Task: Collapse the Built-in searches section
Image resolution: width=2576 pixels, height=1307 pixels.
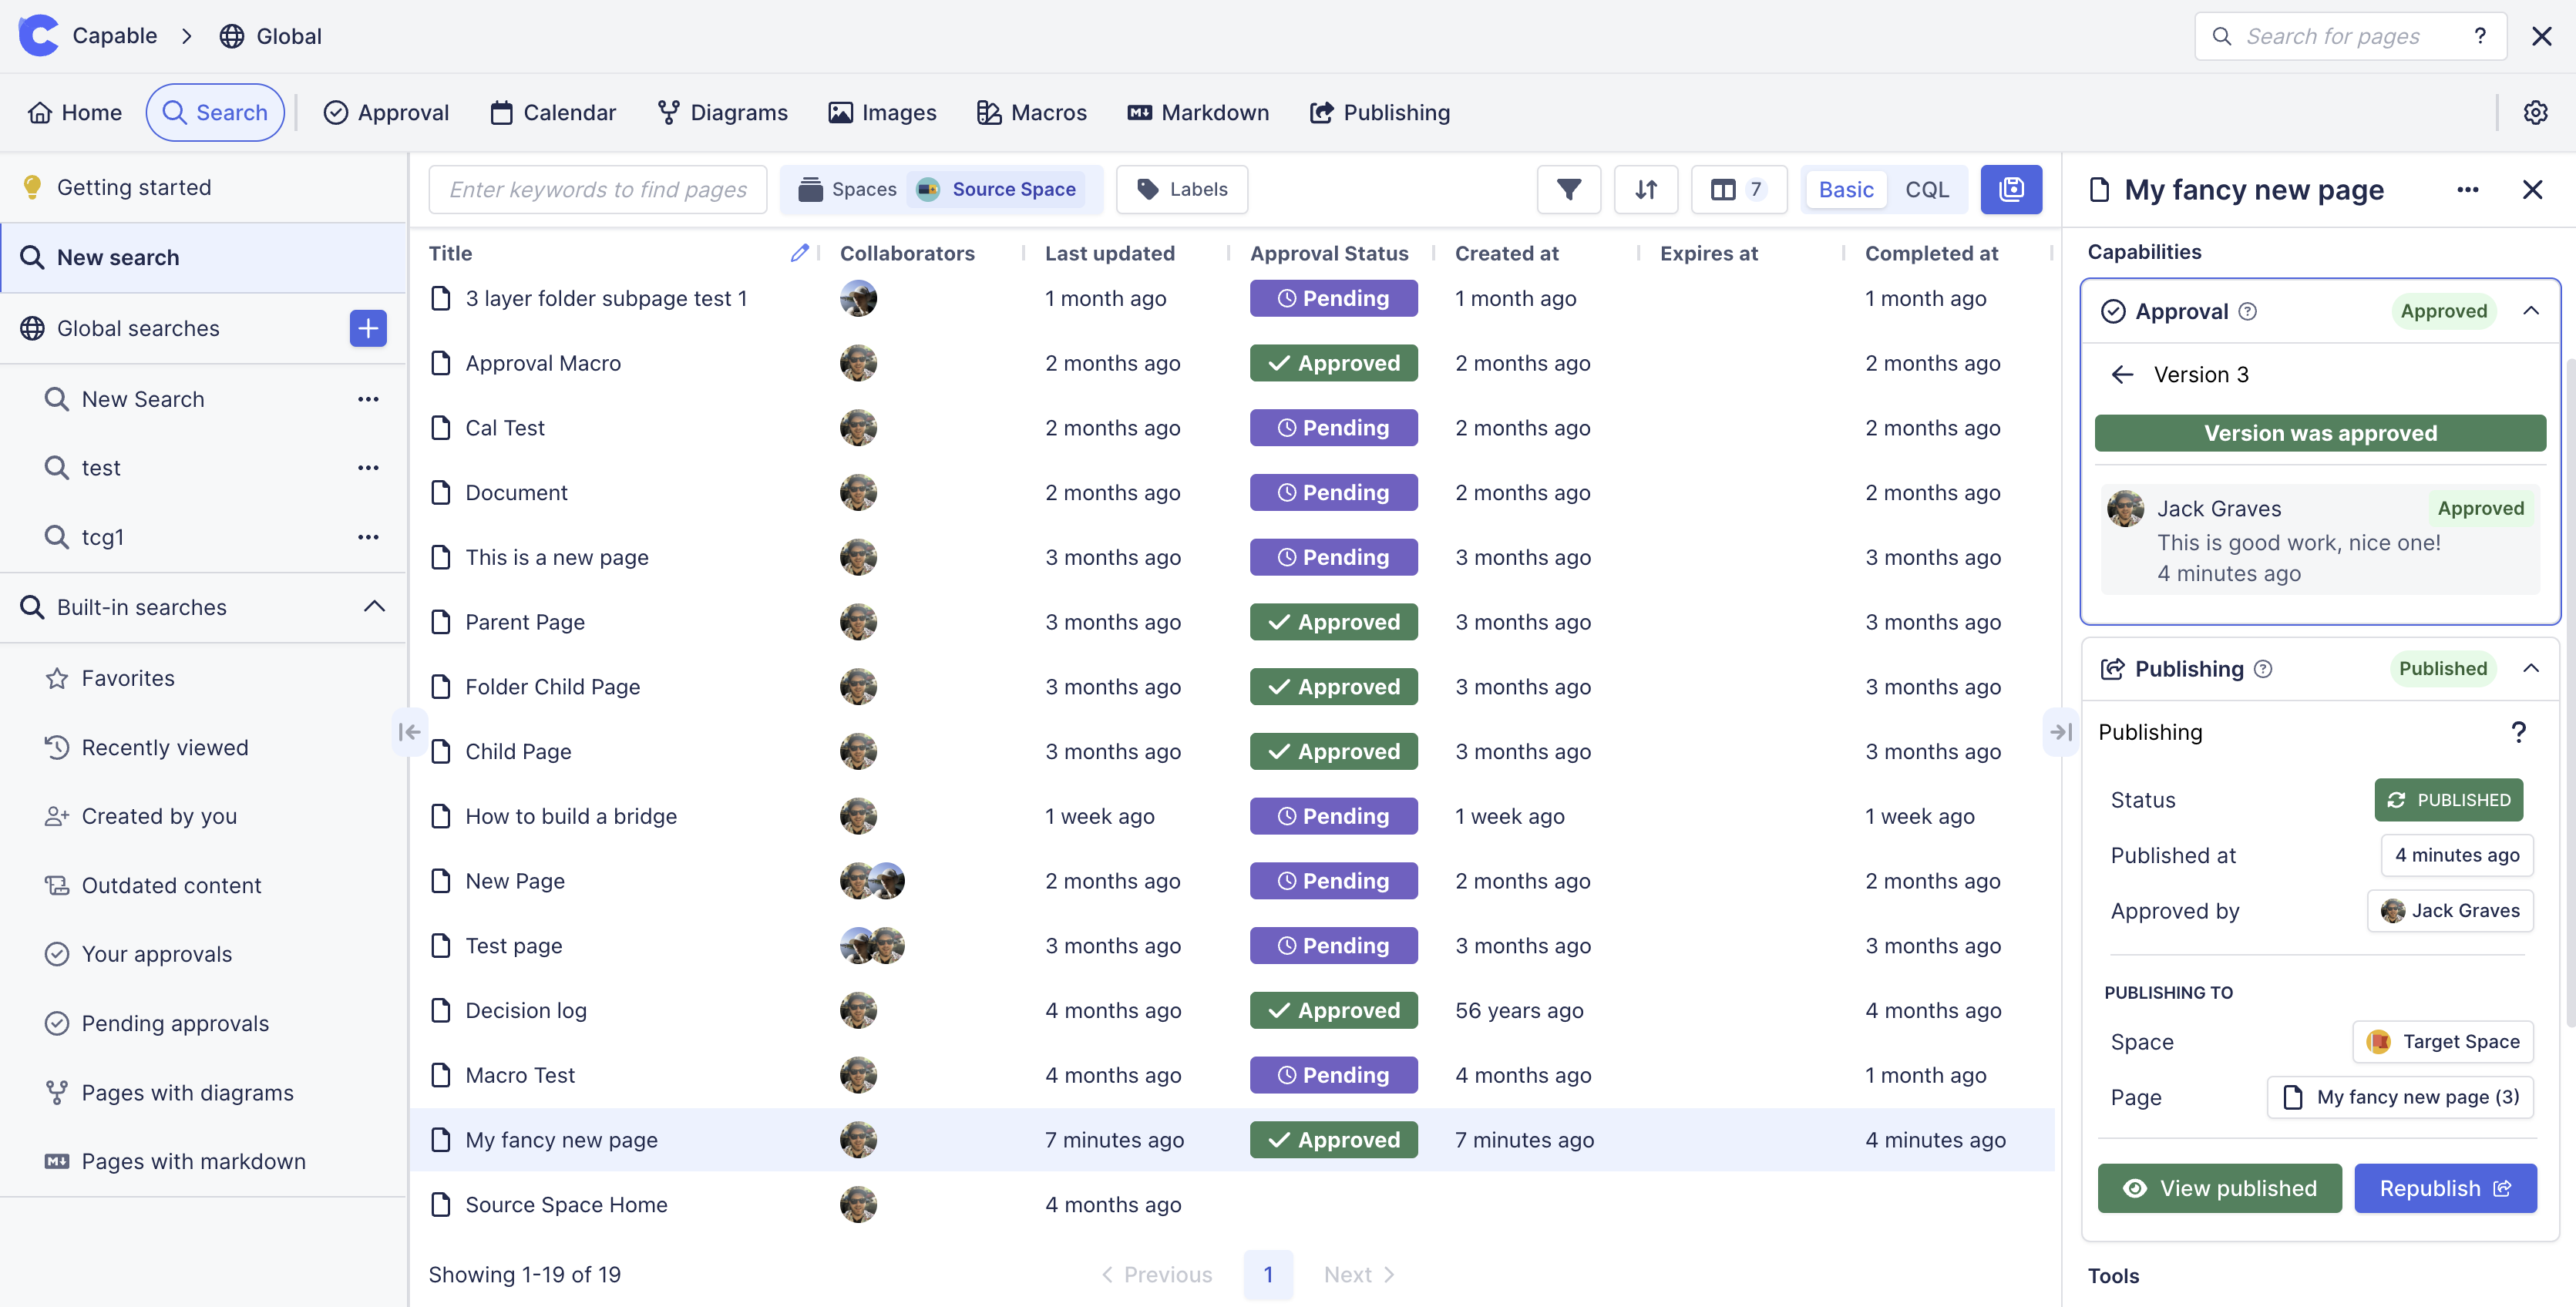Action: point(374,606)
